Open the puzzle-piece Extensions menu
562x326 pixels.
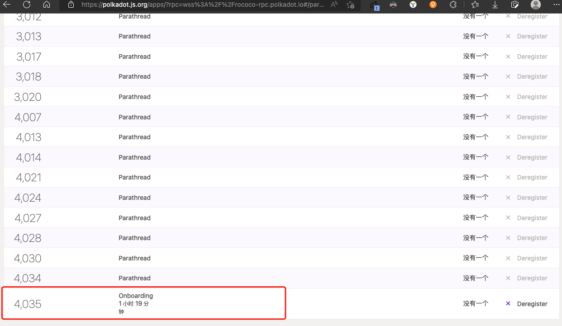(453, 5)
